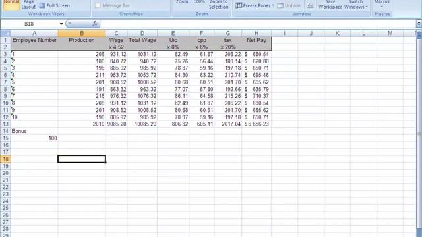Open the Name Box dropdown arrow

coord(61,24)
